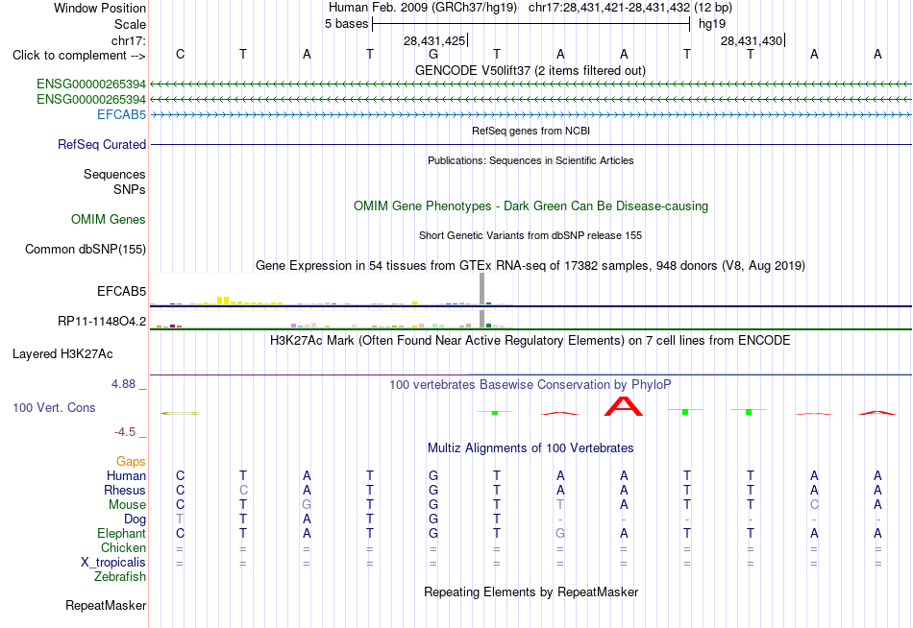Click the GENCODE V50lift37 track title
The image size is (913, 628).
tap(530, 70)
